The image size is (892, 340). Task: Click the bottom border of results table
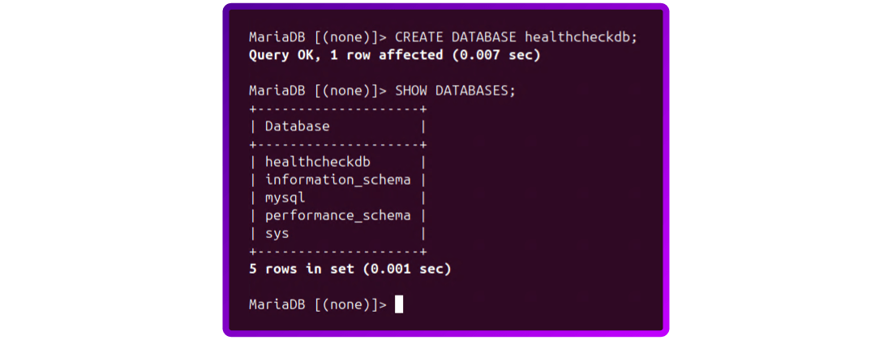click(x=337, y=251)
